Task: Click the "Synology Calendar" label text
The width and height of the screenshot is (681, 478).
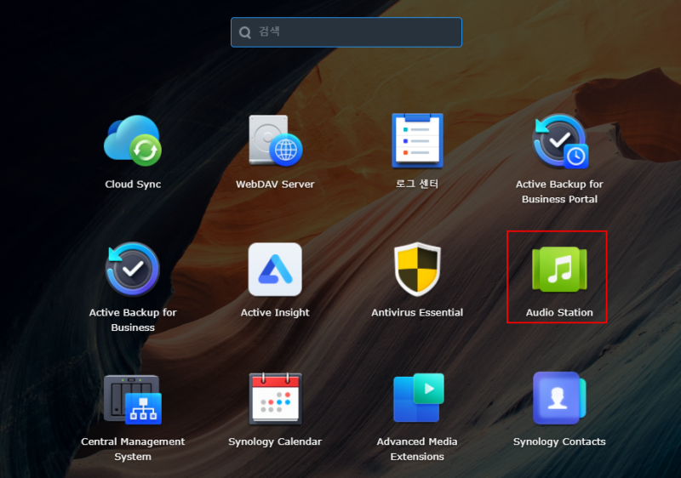Action: (275, 442)
